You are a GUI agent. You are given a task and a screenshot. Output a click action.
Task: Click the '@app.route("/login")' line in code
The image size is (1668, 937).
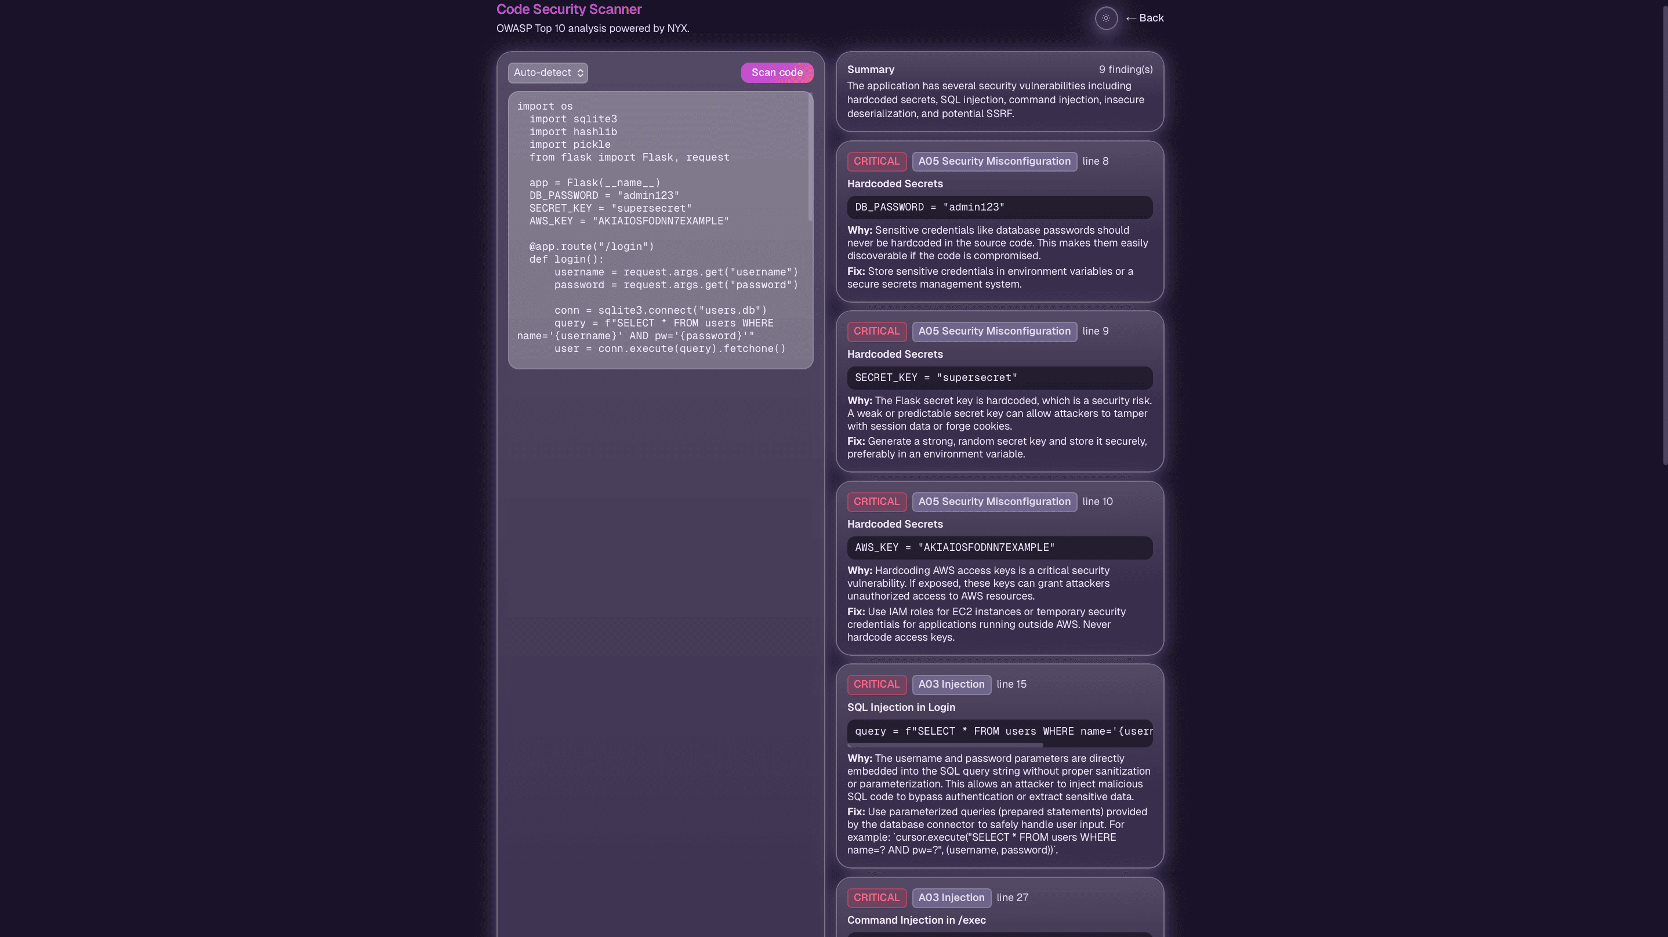pyautogui.click(x=592, y=246)
